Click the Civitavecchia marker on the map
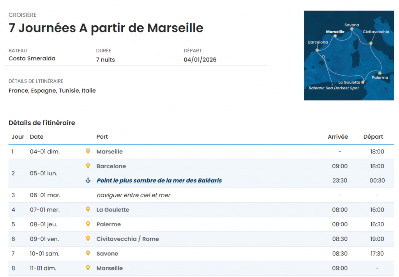This screenshot has width=399, height=277. coord(371,43)
